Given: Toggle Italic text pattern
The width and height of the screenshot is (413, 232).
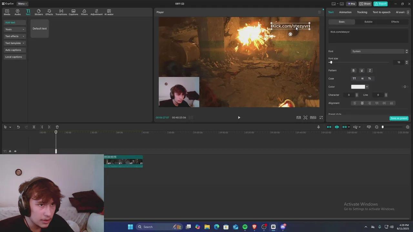Looking at the screenshot, I should [370, 71].
